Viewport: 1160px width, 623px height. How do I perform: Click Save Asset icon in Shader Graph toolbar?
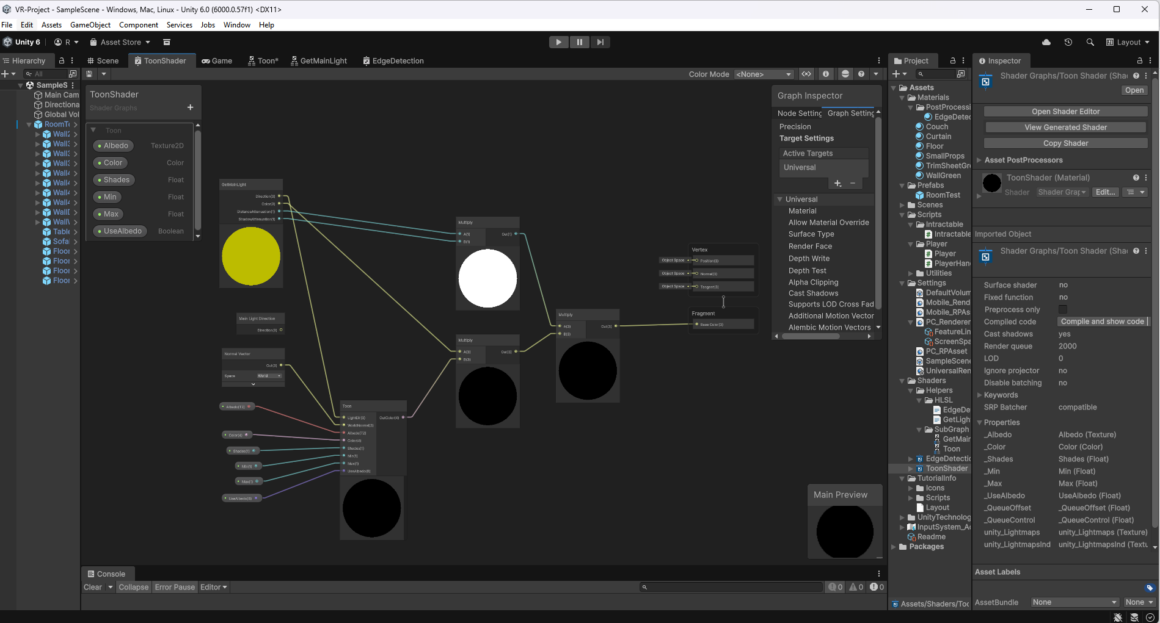[x=89, y=74]
